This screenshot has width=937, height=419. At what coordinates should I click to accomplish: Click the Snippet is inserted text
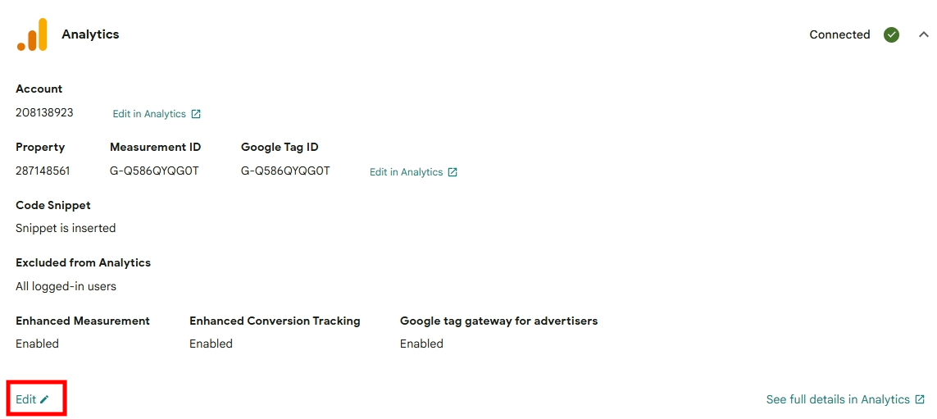coord(66,228)
